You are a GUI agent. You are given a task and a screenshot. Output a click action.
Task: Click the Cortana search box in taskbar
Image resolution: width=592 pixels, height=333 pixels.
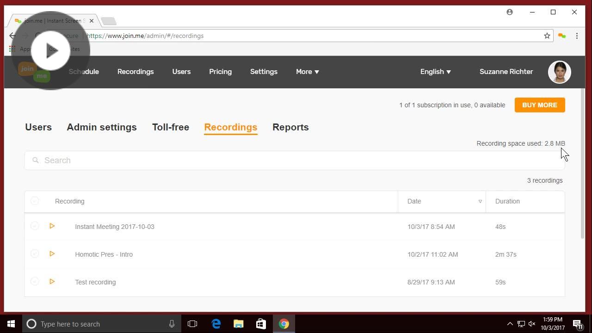(x=101, y=324)
